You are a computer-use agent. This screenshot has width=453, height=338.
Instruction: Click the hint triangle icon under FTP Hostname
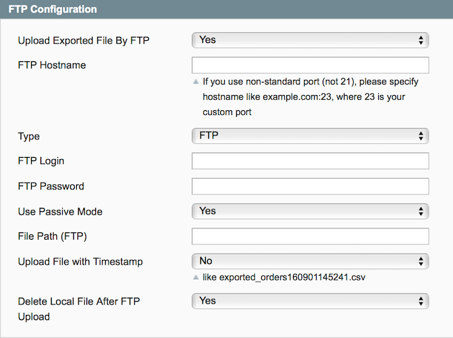click(195, 83)
